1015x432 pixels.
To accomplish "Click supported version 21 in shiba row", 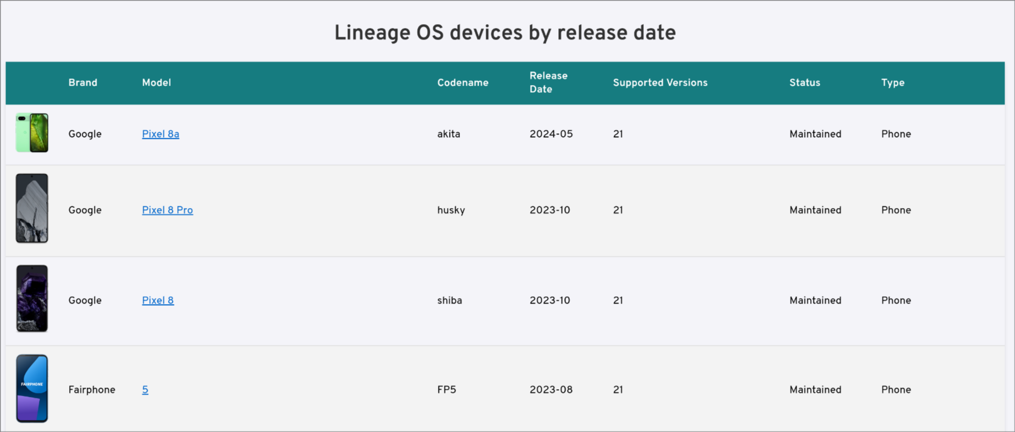I will (x=618, y=300).
